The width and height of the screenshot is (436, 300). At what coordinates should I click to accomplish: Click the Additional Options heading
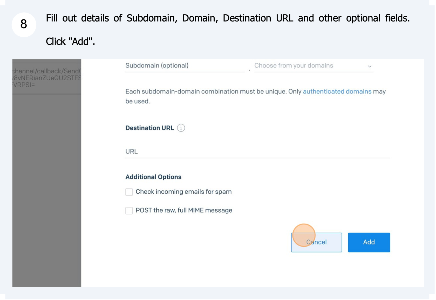154,177
